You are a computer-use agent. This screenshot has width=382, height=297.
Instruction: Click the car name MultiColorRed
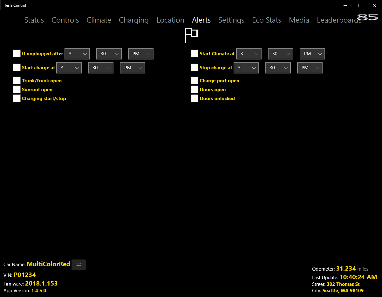coord(48,264)
